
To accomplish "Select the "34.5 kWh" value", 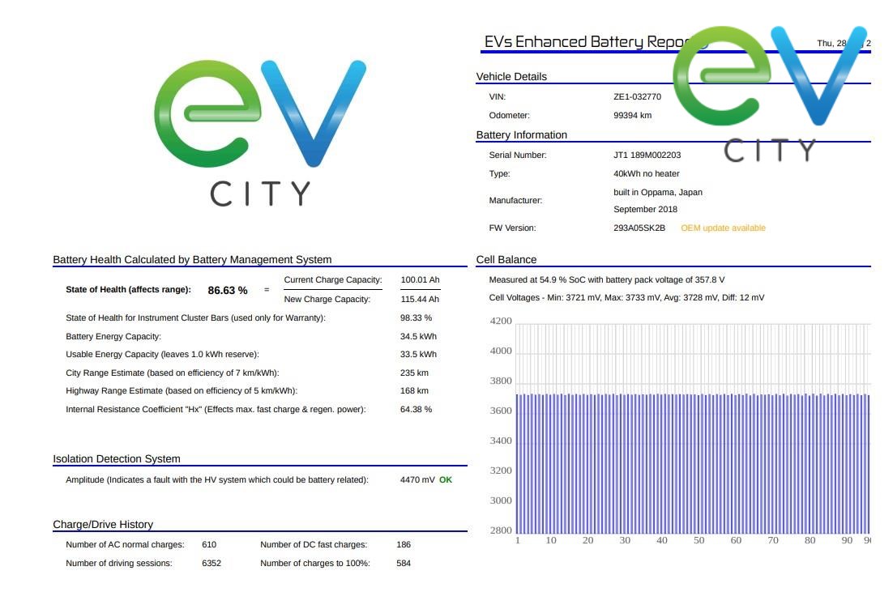I will coord(419,336).
